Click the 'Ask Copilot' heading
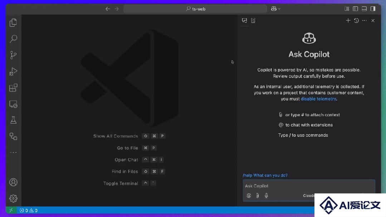This screenshot has width=386, height=217. point(309,54)
